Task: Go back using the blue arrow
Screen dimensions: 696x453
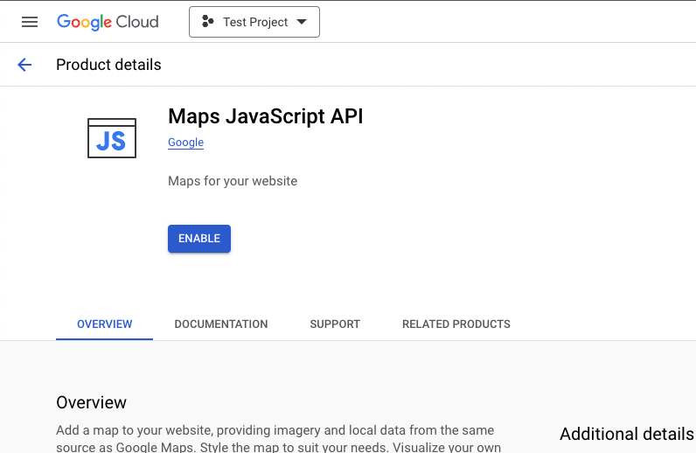Action: click(24, 65)
